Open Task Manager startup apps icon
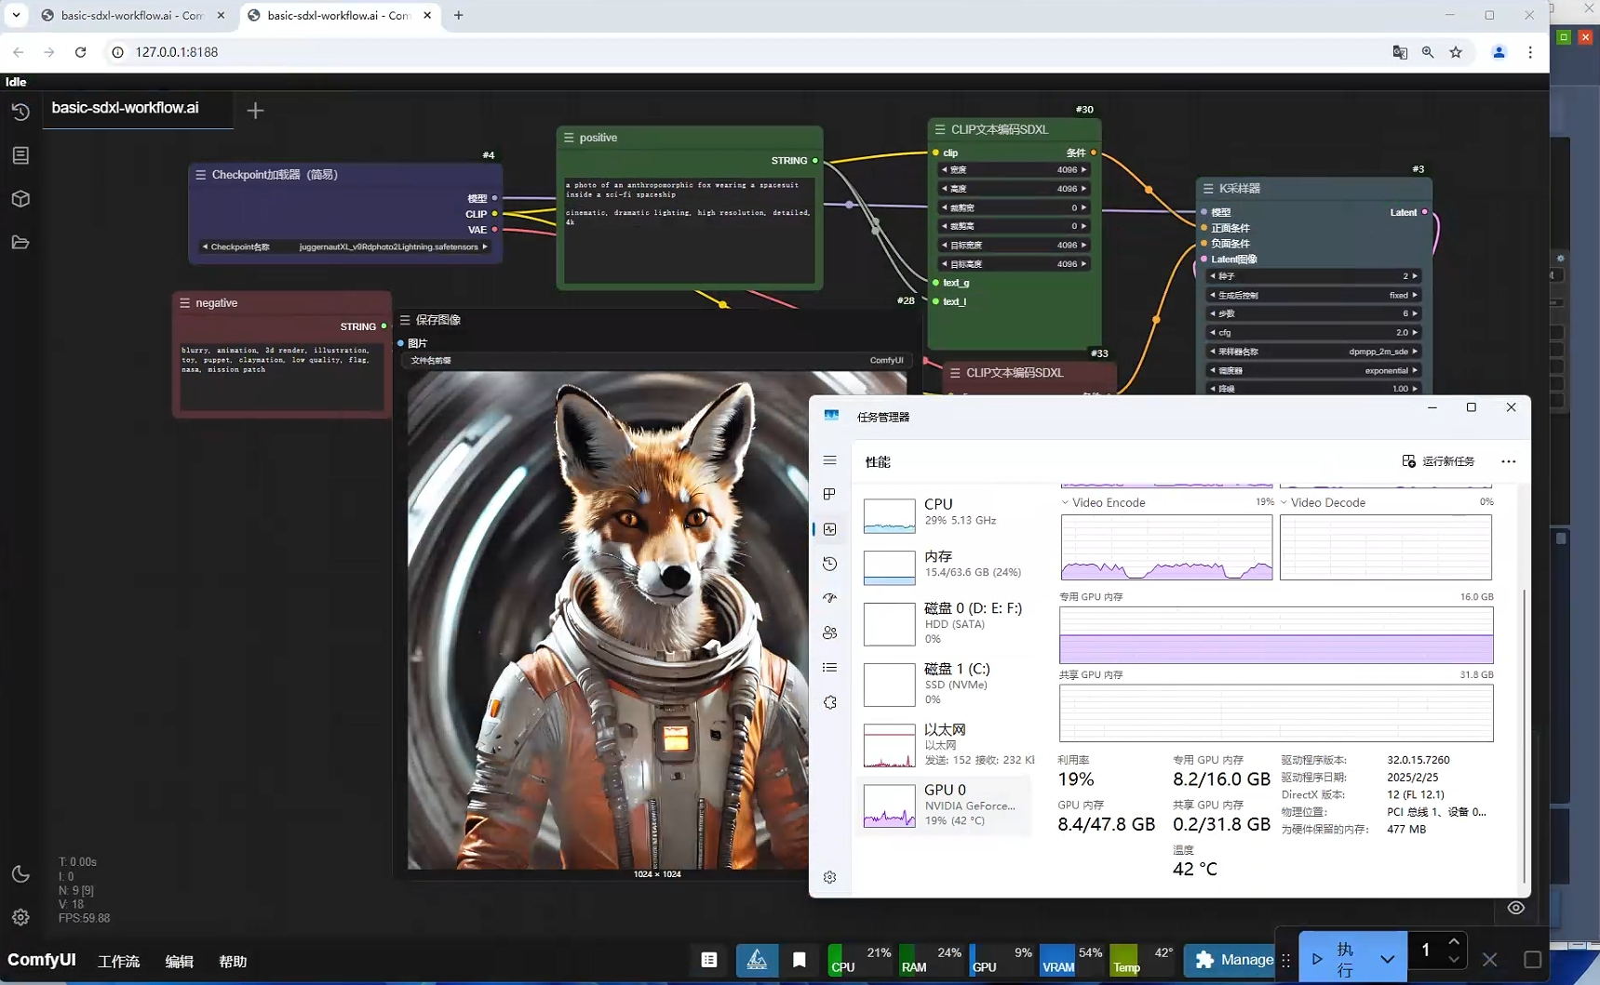The height and width of the screenshot is (985, 1600). point(830,598)
